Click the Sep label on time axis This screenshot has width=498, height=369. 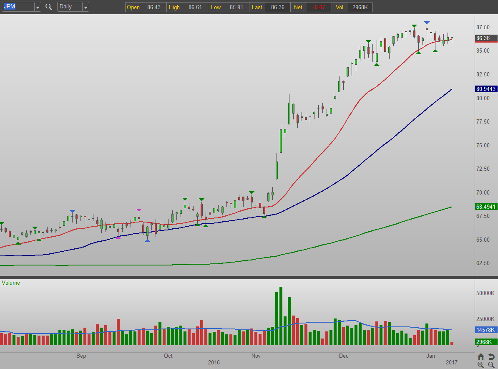point(81,356)
